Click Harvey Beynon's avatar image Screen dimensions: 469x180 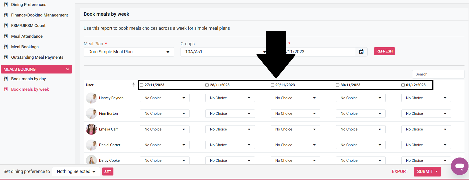tap(91, 98)
